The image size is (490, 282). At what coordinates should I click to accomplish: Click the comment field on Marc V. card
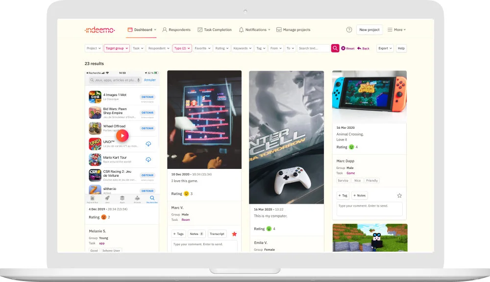click(x=204, y=245)
